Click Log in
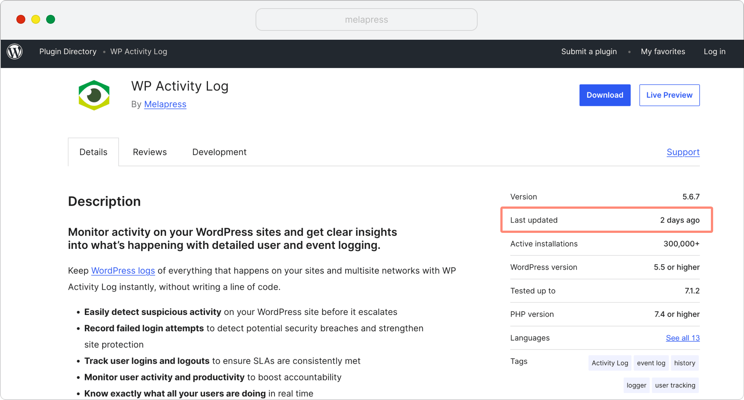 (715, 52)
